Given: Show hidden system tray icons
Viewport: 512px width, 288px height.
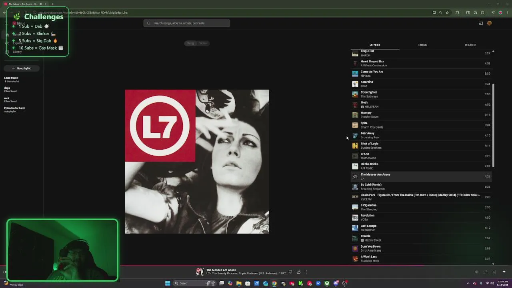Looking at the screenshot, I should click(x=468, y=283).
